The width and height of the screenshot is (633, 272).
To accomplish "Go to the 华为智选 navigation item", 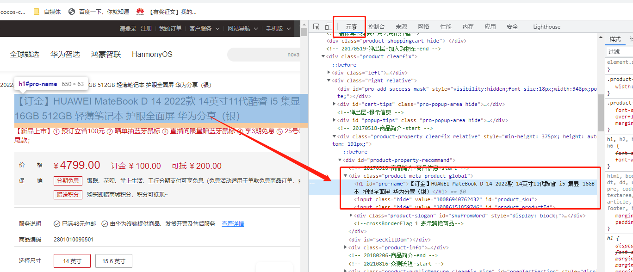I will point(65,55).
